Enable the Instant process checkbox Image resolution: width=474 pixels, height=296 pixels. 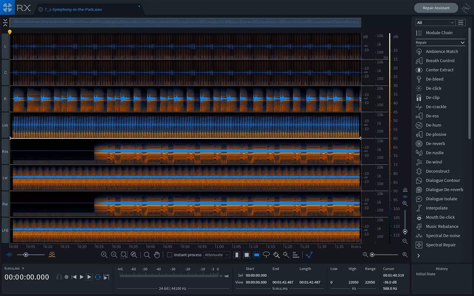(x=169, y=255)
